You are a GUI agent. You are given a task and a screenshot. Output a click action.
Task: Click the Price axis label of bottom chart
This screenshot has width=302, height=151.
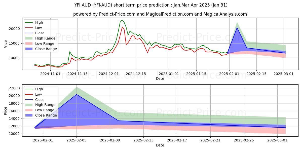6,110
